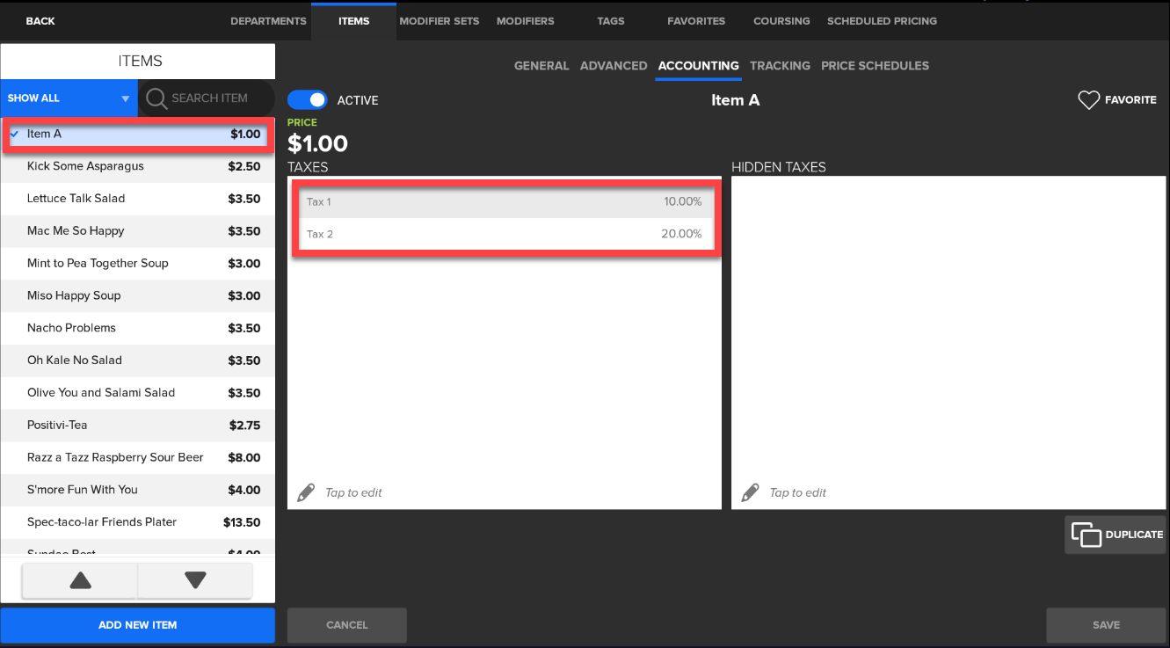The image size is (1170, 648).
Task: Click the heart Favorite icon
Action: click(1089, 100)
